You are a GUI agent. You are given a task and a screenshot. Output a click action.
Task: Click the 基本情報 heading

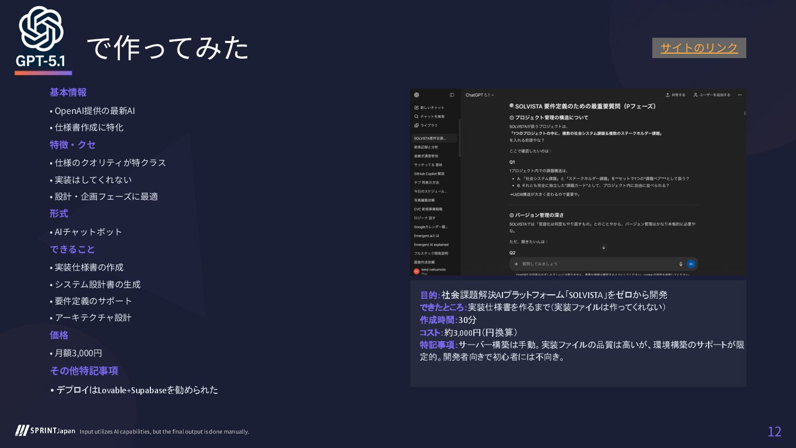pyautogui.click(x=68, y=92)
